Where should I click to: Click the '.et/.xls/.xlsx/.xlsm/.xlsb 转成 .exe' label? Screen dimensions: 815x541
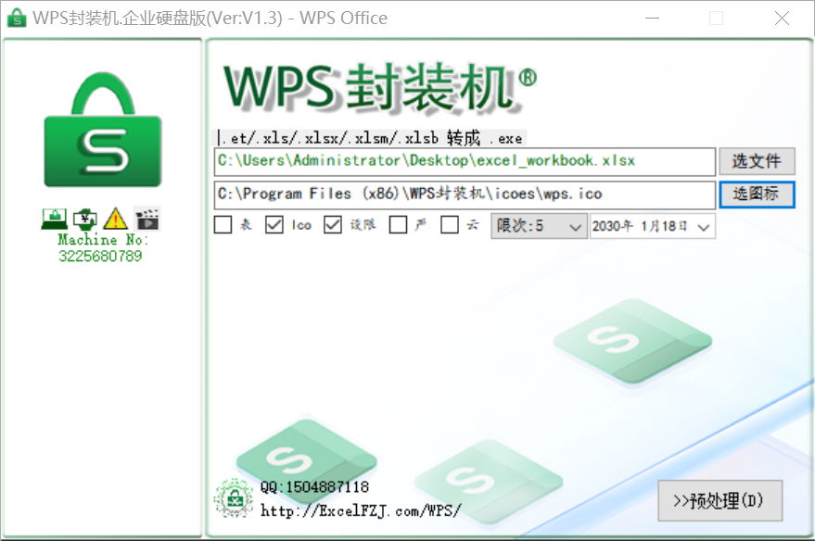pyautogui.click(x=371, y=138)
